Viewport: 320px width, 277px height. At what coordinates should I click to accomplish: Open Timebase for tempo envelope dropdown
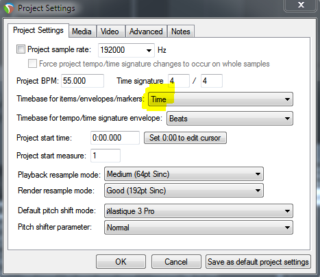(x=230, y=119)
